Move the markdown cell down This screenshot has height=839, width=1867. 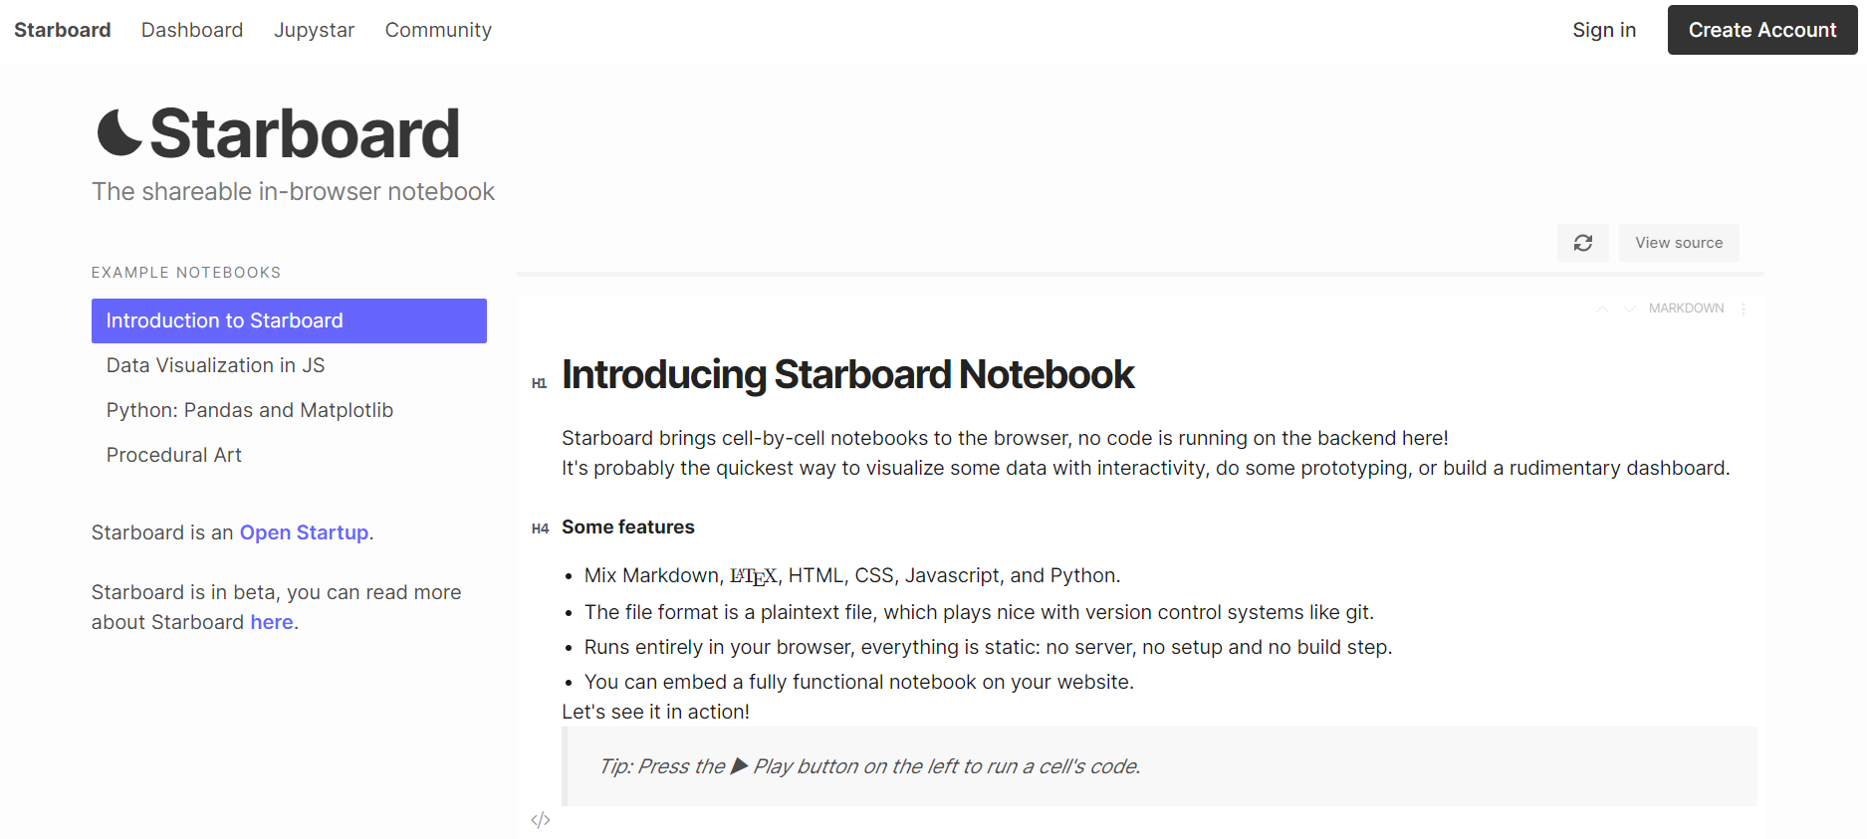[x=1629, y=309]
